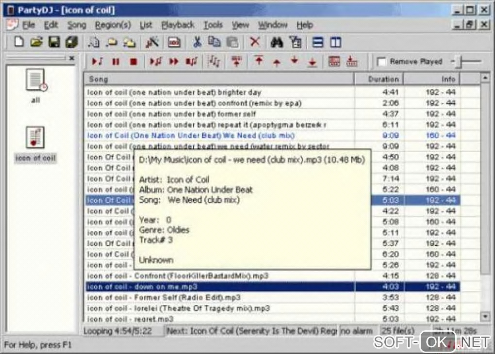This screenshot has width=495, height=354.
Task: Tile windows horizontally with the blue icon
Action: pos(317,42)
